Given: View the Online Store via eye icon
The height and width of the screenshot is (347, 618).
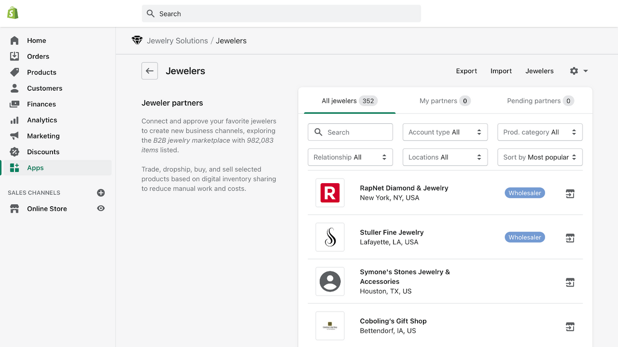Looking at the screenshot, I should [x=101, y=209].
